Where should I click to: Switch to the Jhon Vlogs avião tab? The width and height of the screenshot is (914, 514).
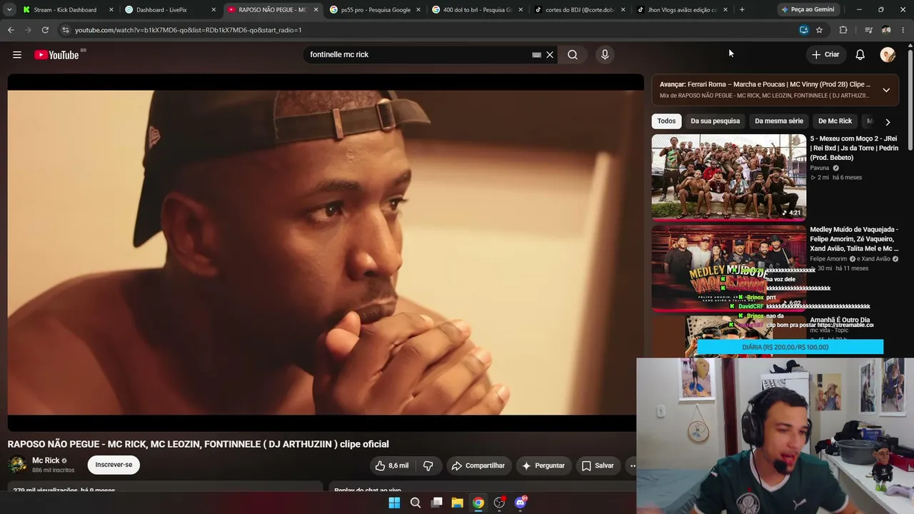coord(682,10)
